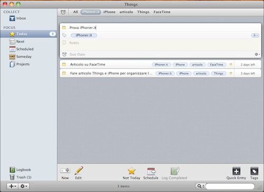
Task: Click iPhoner.it tag on Fare articolo row
Action: 165,73
